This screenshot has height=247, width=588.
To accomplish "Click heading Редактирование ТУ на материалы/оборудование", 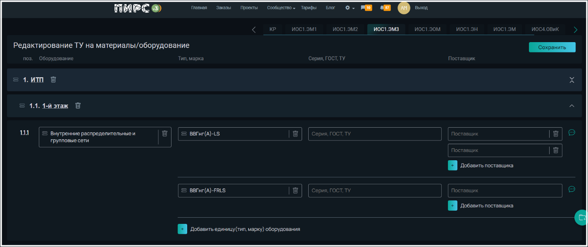I will 101,45.
